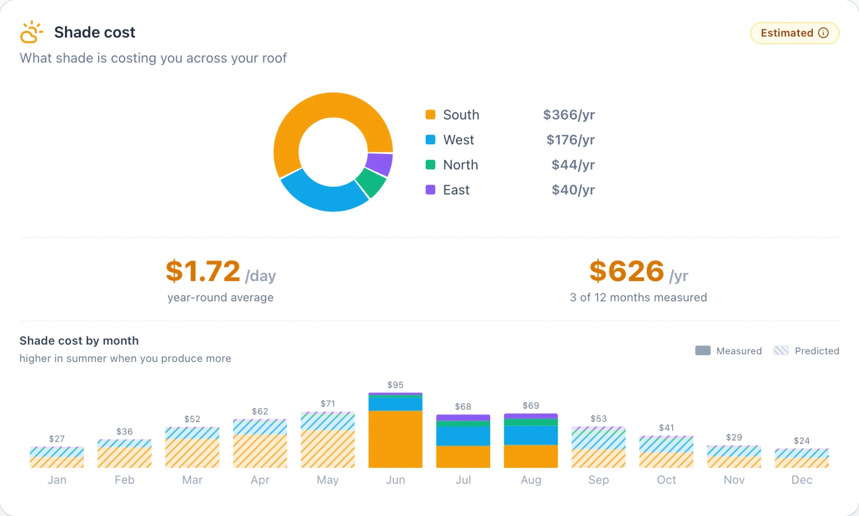
Task: Click the $69 label above August
Action: (x=531, y=406)
